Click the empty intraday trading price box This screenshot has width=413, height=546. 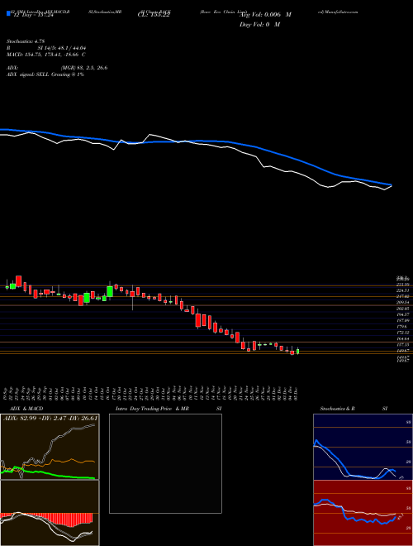click(x=165, y=463)
